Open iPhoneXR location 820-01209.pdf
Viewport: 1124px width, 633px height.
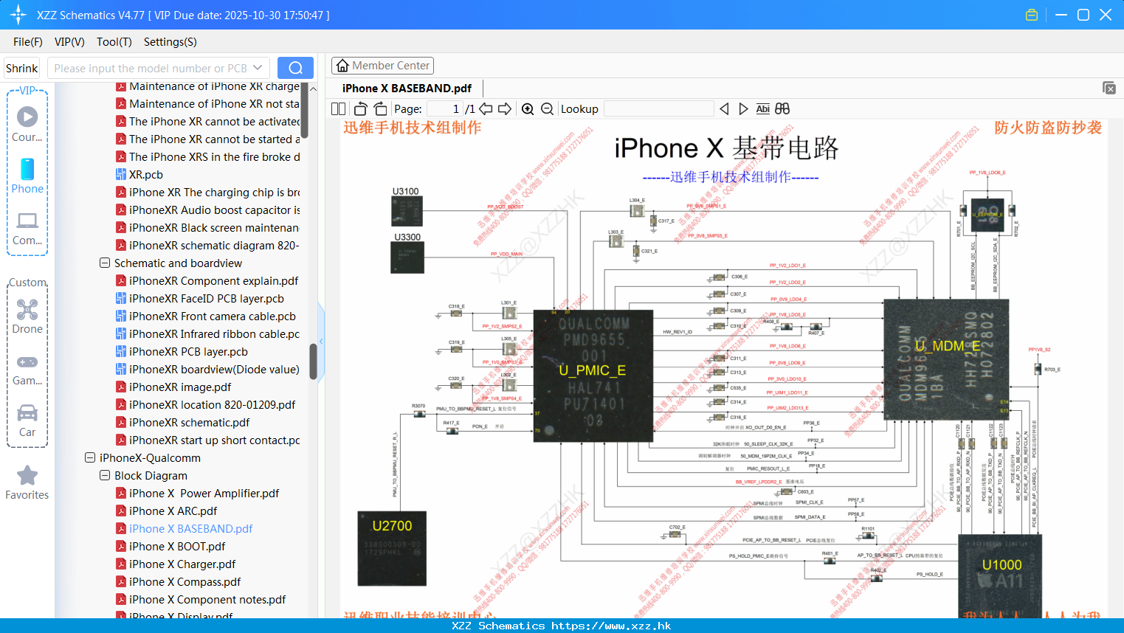pyautogui.click(x=213, y=404)
